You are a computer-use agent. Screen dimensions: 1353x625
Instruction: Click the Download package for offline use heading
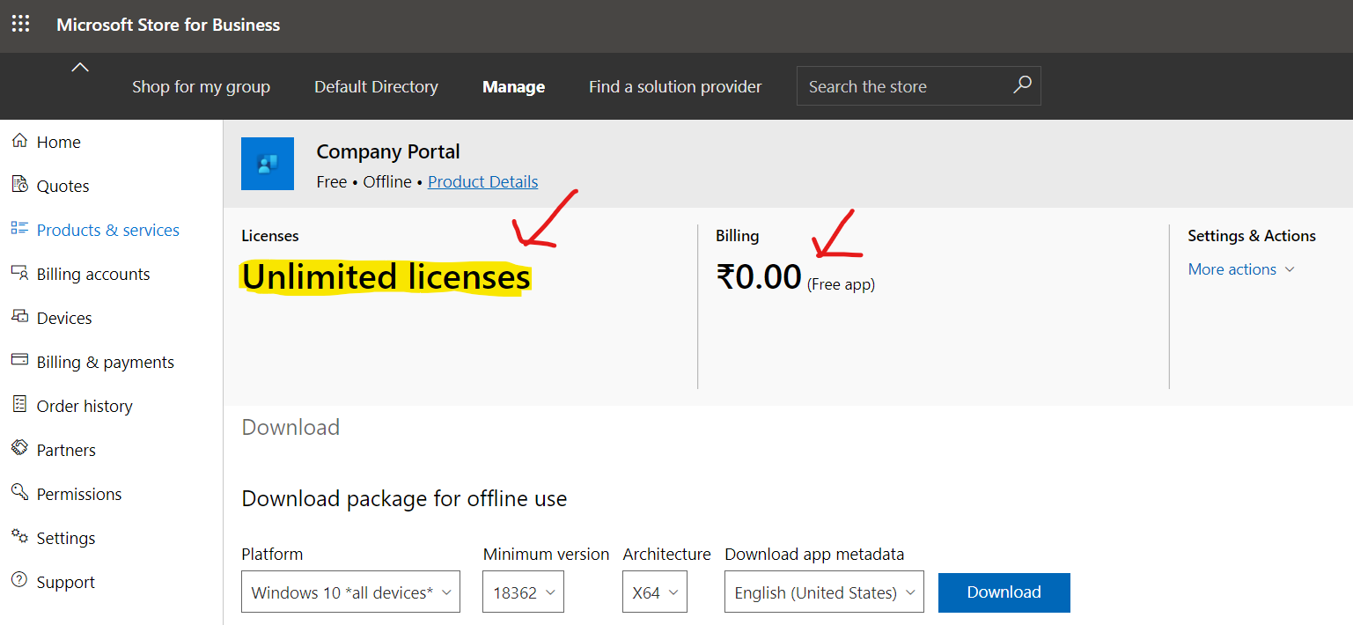coord(404,498)
